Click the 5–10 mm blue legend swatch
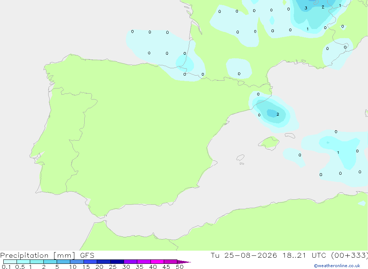368x269 pixels. (x=64, y=262)
